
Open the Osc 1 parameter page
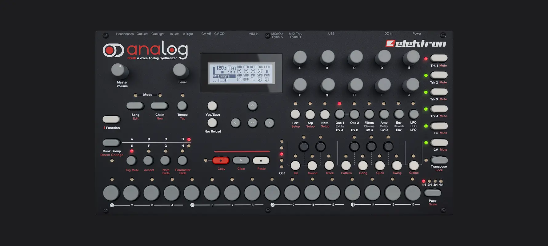[x=339, y=114]
